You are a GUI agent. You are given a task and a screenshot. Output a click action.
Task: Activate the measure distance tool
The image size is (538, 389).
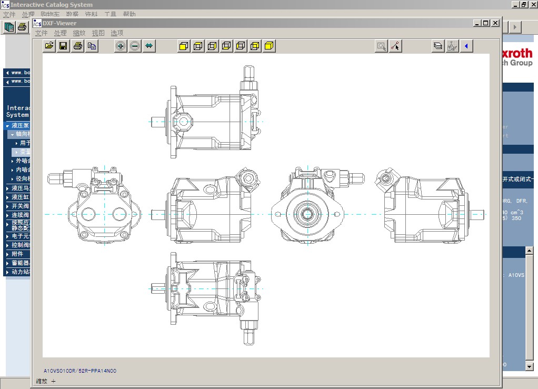click(395, 46)
